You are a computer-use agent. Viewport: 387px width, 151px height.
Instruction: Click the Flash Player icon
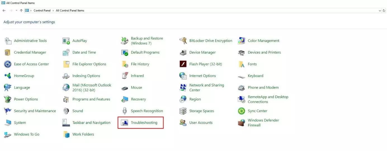pos(183,64)
